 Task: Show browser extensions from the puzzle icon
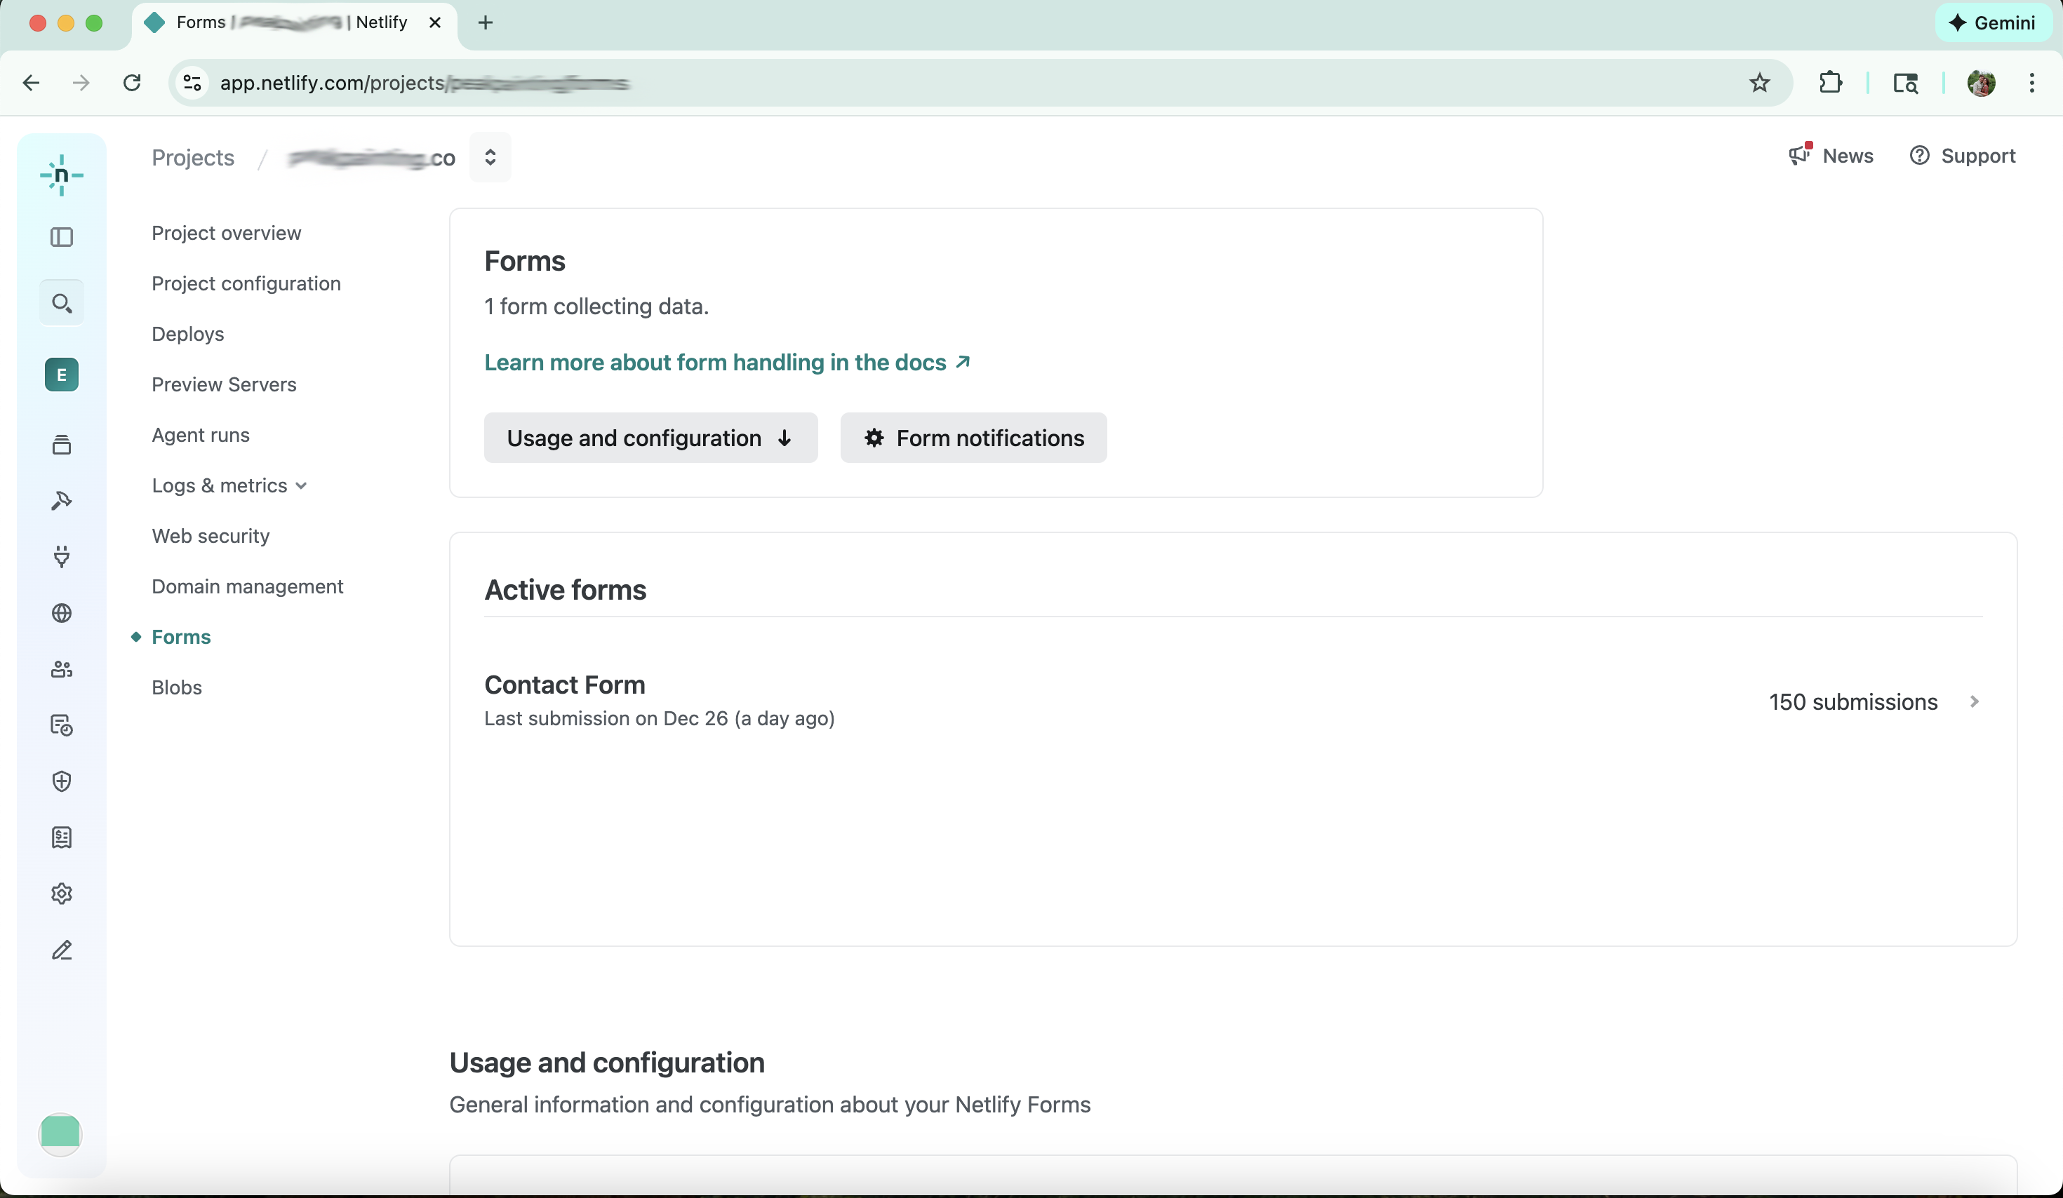[x=1831, y=83]
